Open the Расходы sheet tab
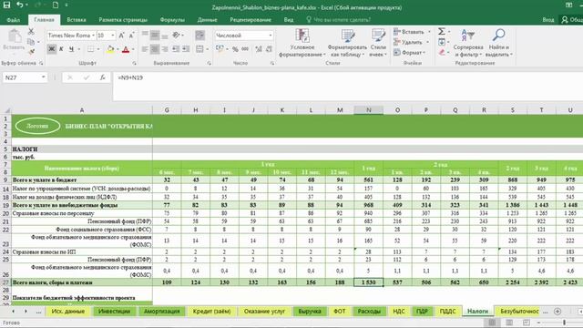Image resolution: width=583 pixels, height=328 pixels. pos(369,312)
